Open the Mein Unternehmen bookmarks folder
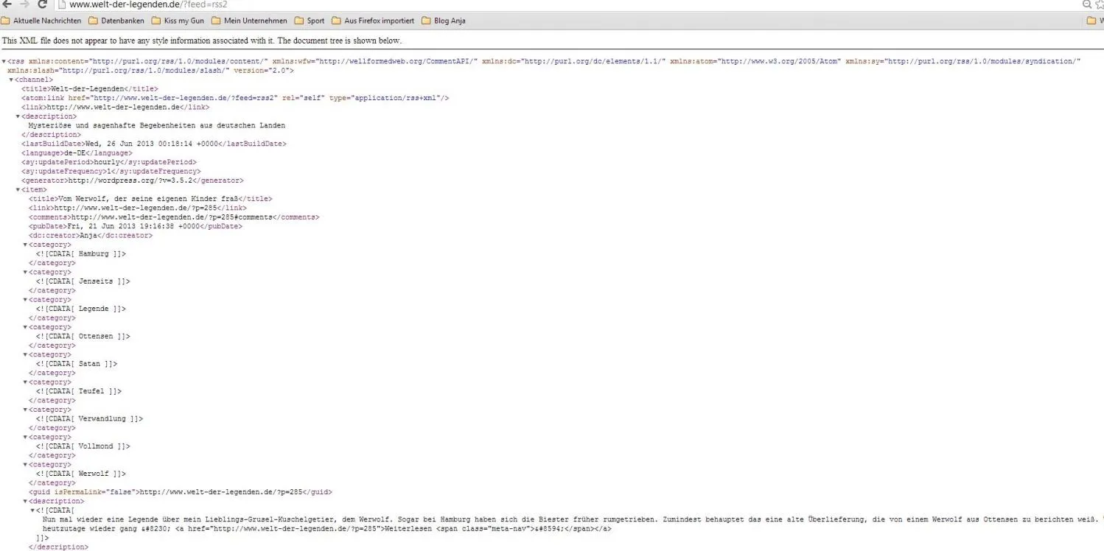Image resolution: width=1104 pixels, height=551 pixels. pos(249,21)
